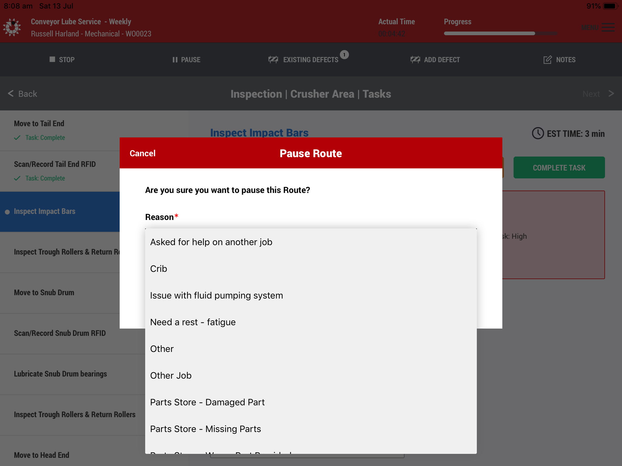622x466 pixels.
Task: Select Lubricate Snub Drum bearings task
Action: click(60, 374)
